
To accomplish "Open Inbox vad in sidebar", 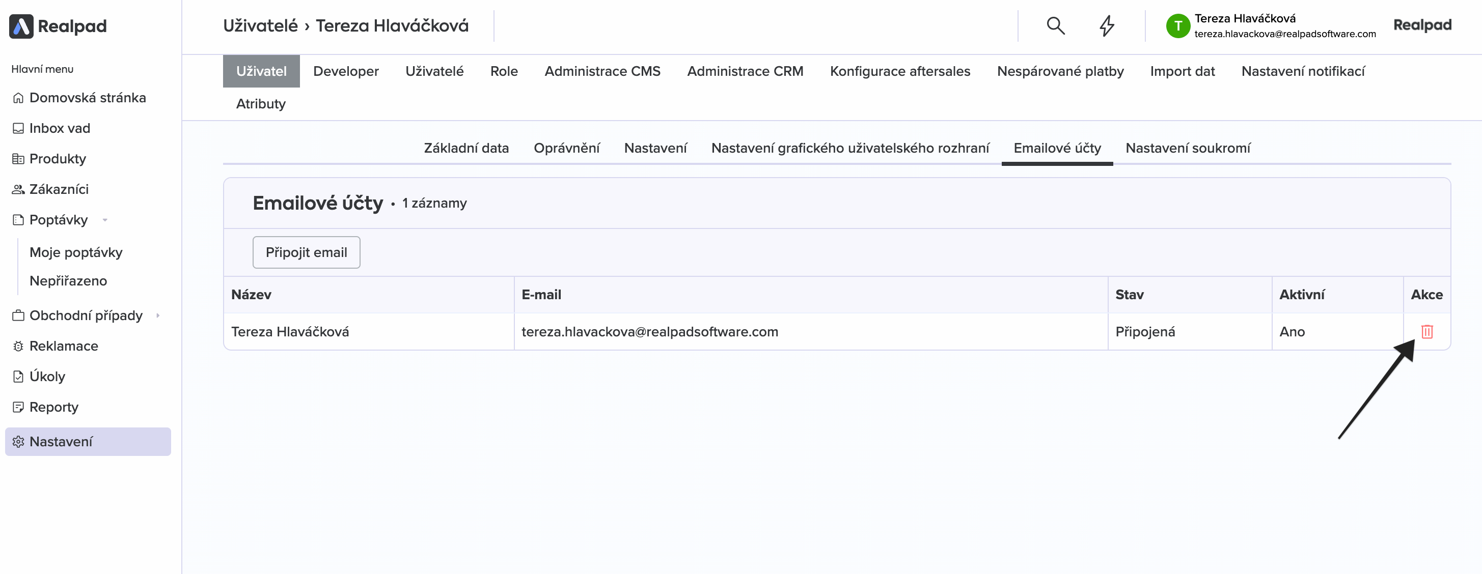I will click(59, 128).
